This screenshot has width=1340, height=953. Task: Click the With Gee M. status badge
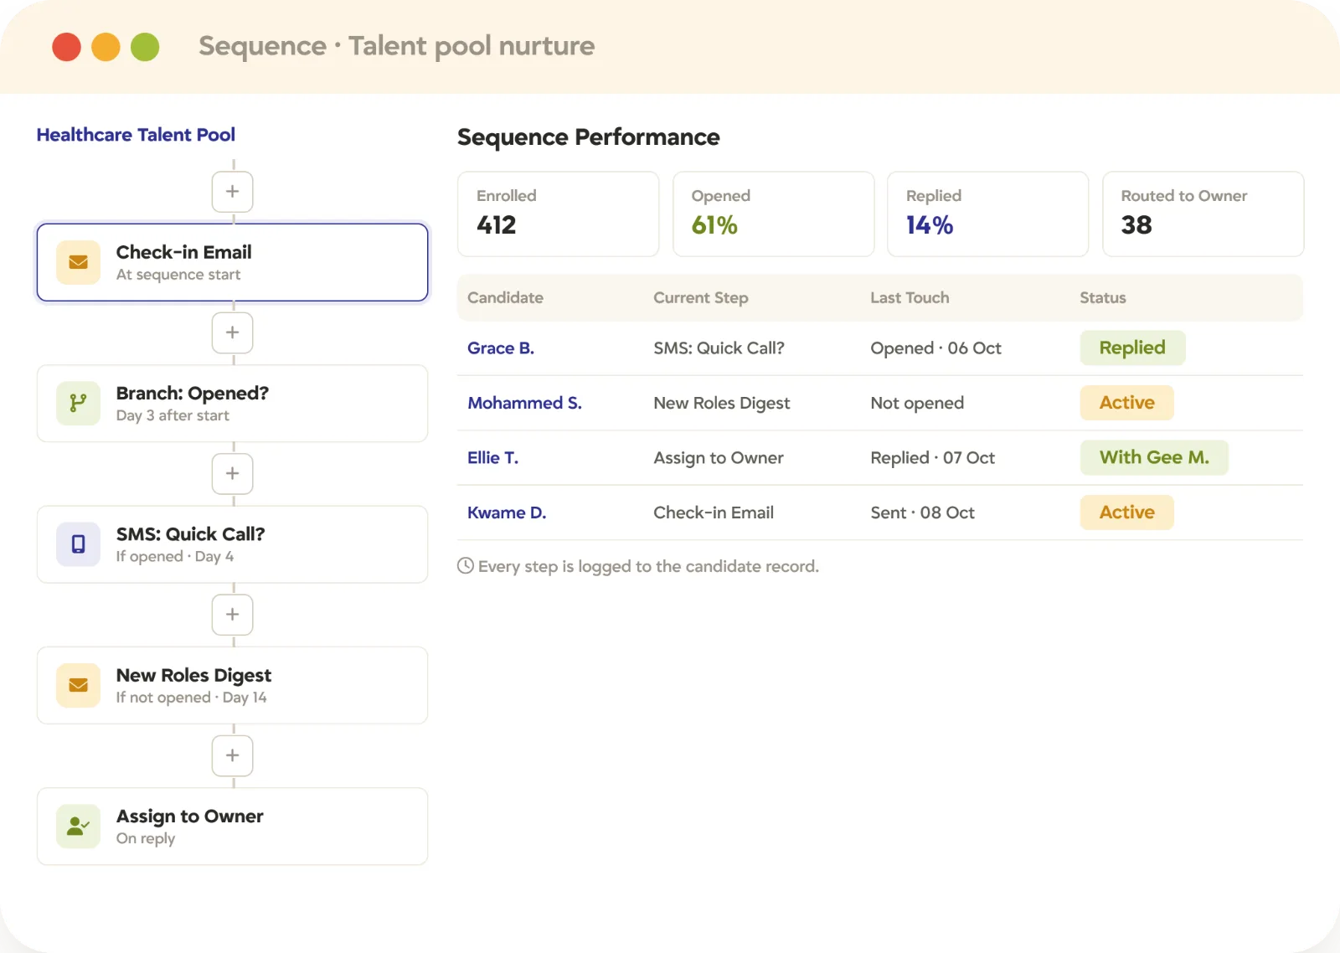point(1154,457)
